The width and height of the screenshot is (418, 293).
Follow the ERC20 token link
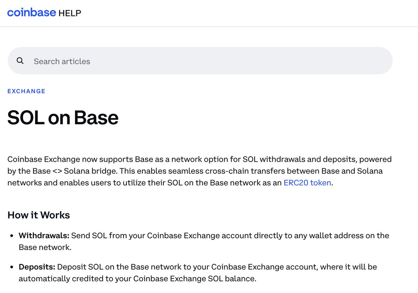(x=307, y=183)
